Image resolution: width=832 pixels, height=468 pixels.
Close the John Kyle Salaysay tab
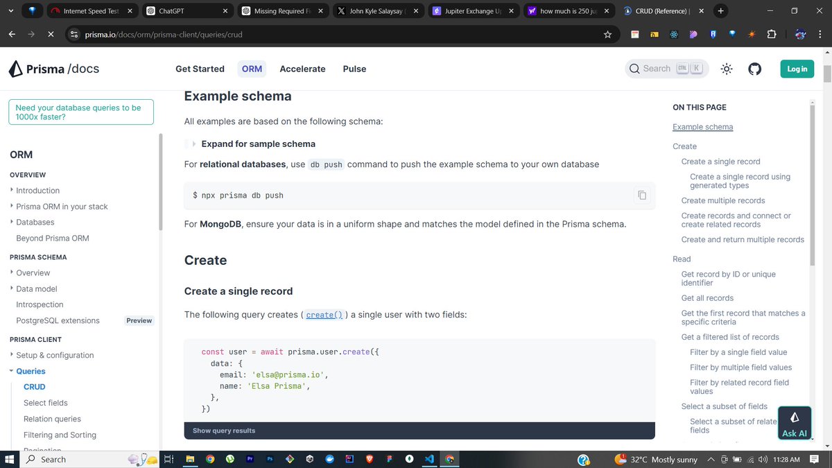(416, 11)
